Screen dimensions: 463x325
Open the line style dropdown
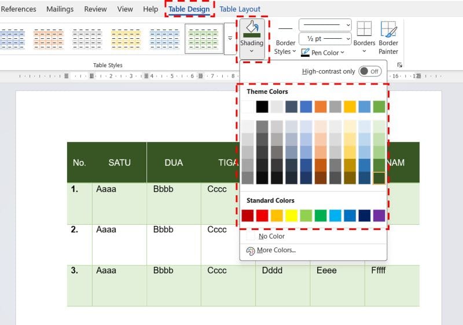click(x=325, y=25)
